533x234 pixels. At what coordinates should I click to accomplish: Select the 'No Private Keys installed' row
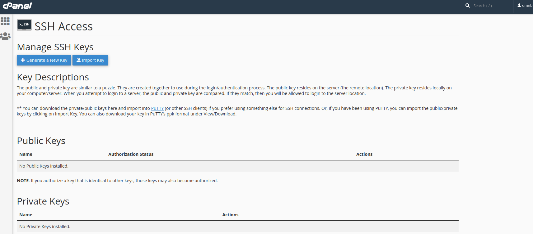(x=45, y=227)
